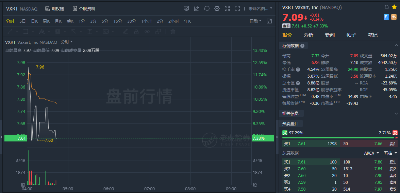Switch to the 周K chart period
This screenshot has width=400, height=193.
[x=46, y=21]
